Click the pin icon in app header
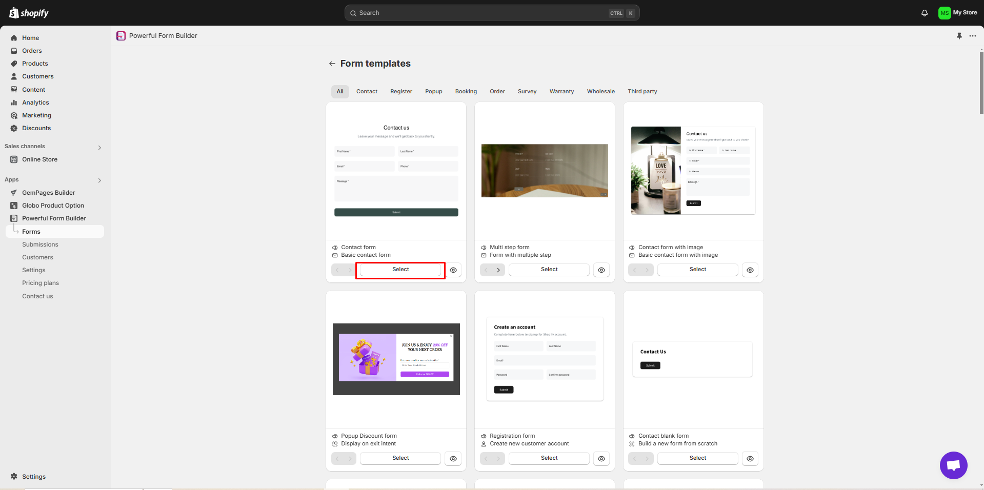 coord(959,36)
